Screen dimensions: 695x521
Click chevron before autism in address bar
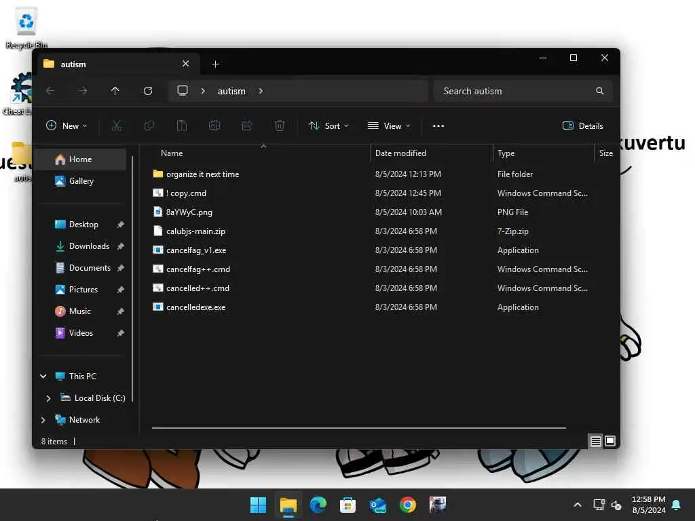(203, 91)
